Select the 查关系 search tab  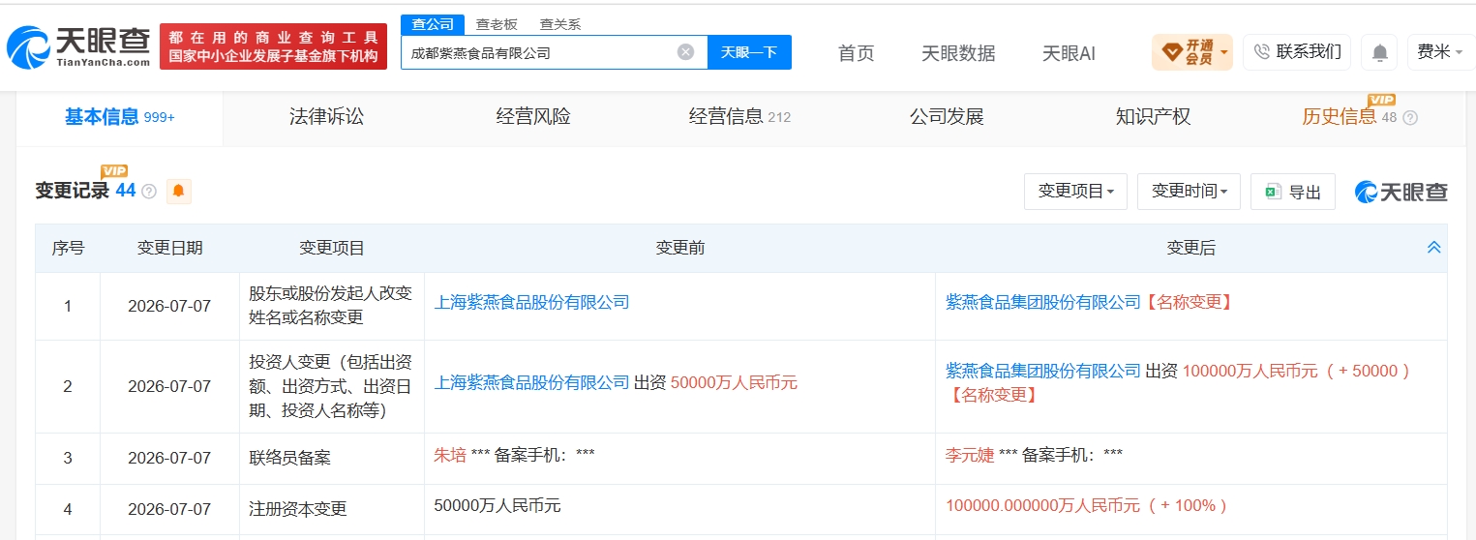pos(560,24)
